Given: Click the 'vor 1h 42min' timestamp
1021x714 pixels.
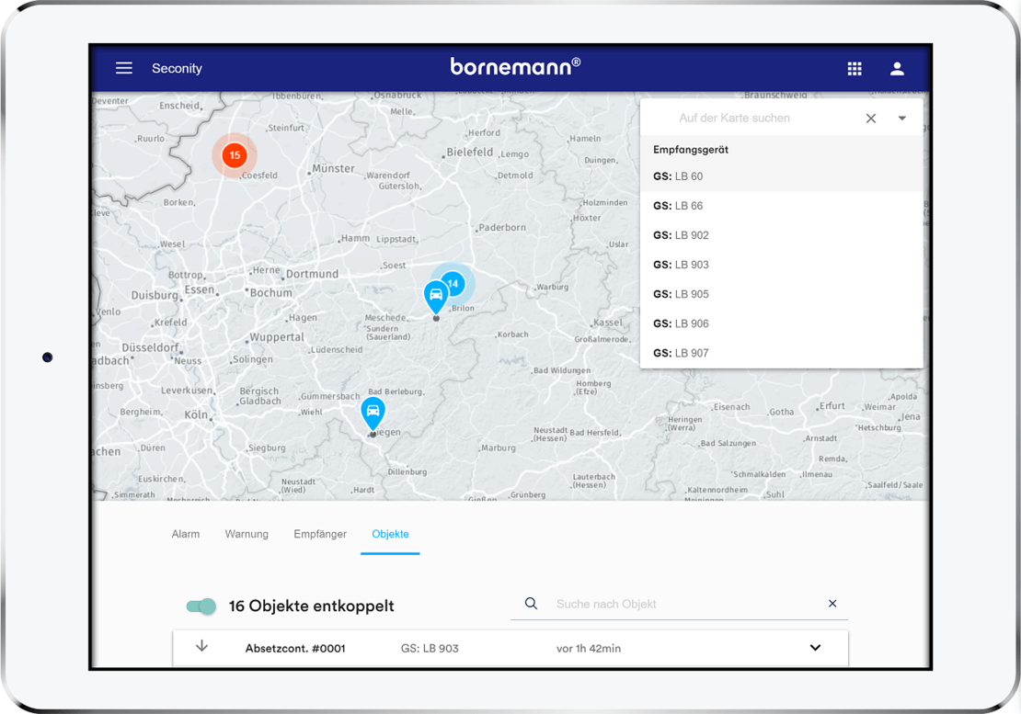Looking at the screenshot, I should click(589, 649).
